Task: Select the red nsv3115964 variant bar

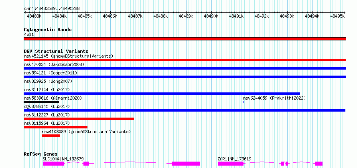Action: [55, 127]
